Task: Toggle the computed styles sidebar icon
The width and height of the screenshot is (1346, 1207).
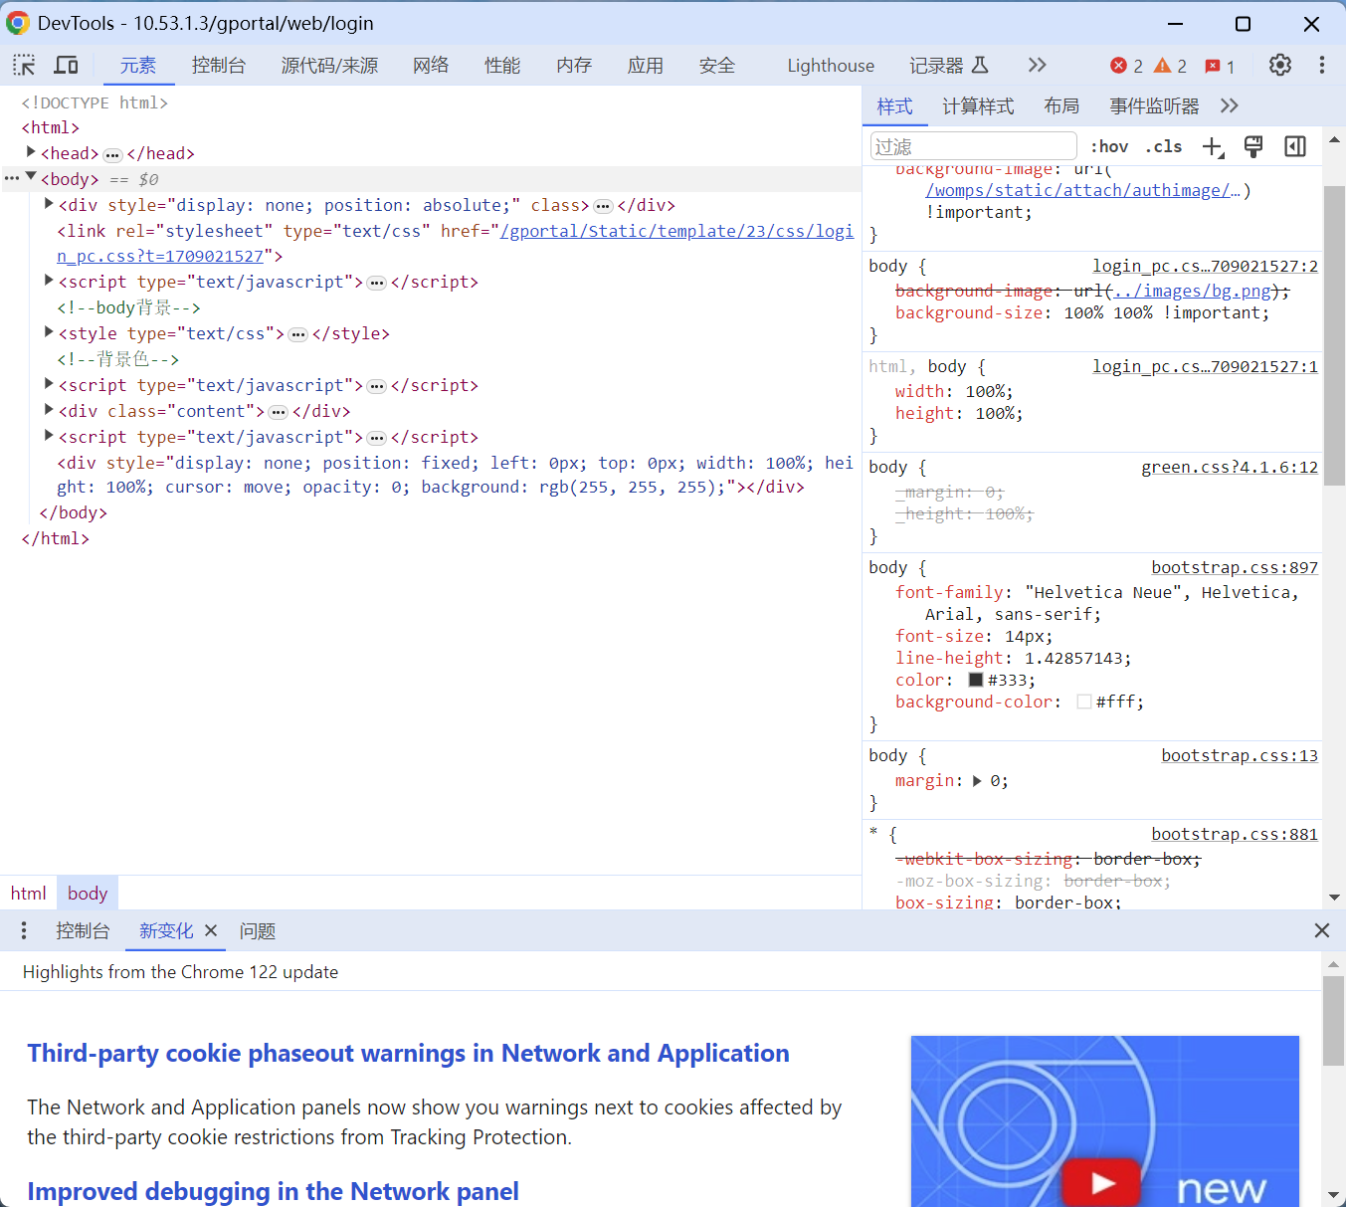Action: tap(1295, 147)
